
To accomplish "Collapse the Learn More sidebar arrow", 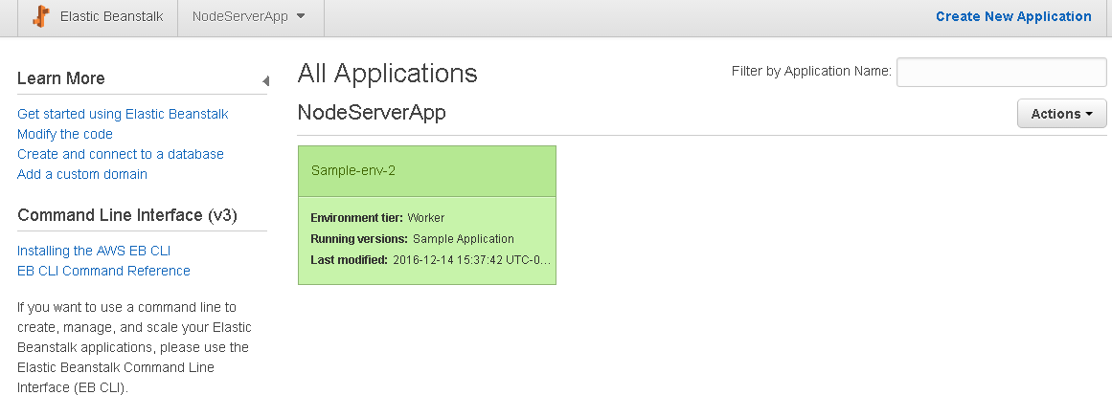I will click(x=266, y=81).
